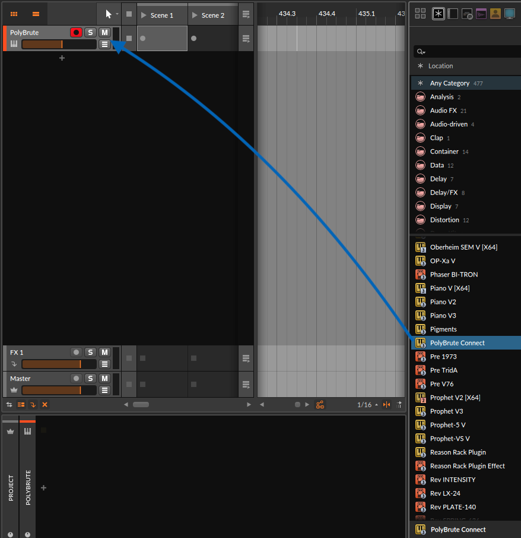Mute the FX 1 track
Screen dimensions: 521x538
(104, 353)
